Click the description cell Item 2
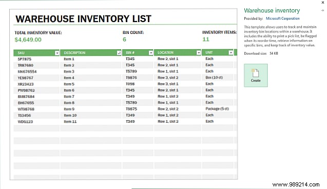This screenshot has height=189, width=327. click(x=69, y=65)
